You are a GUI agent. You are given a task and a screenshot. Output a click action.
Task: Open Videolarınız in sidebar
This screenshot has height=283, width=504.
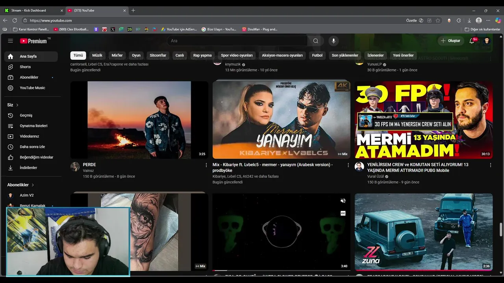[x=31, y=136]
